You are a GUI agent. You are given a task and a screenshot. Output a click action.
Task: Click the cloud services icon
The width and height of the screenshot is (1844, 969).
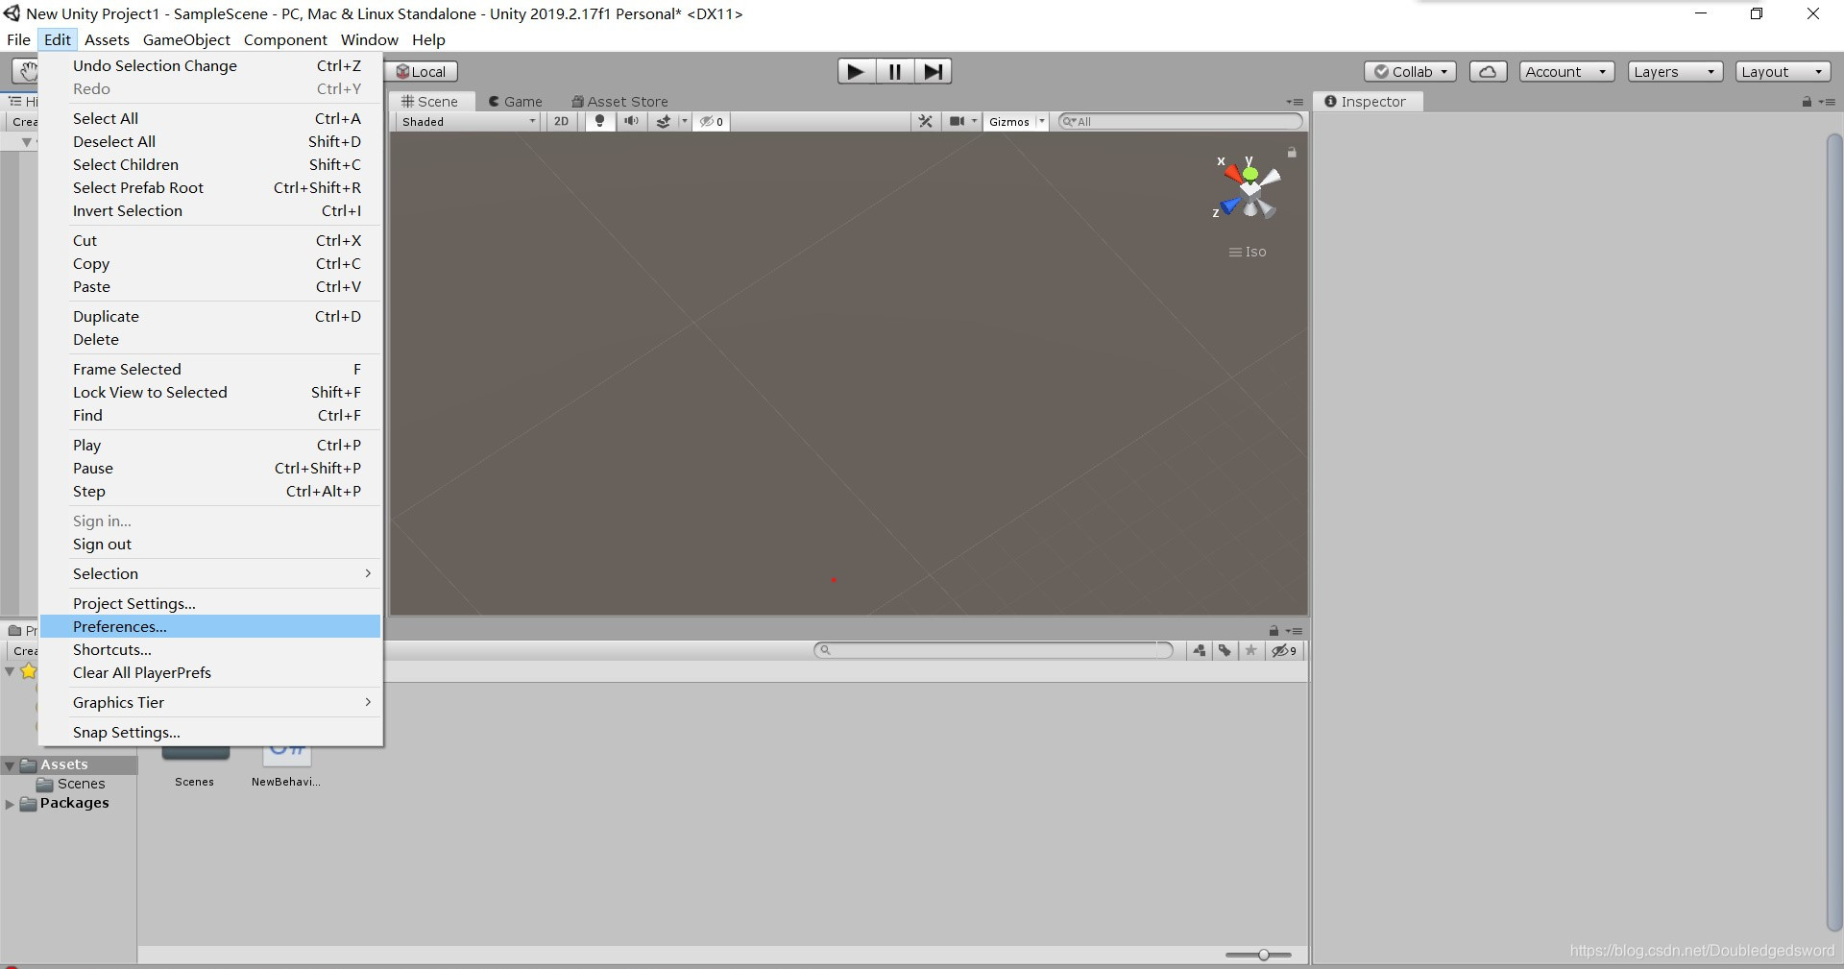coord(1488,71)
